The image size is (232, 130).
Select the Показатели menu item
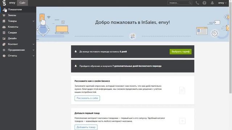click(18, 9)
